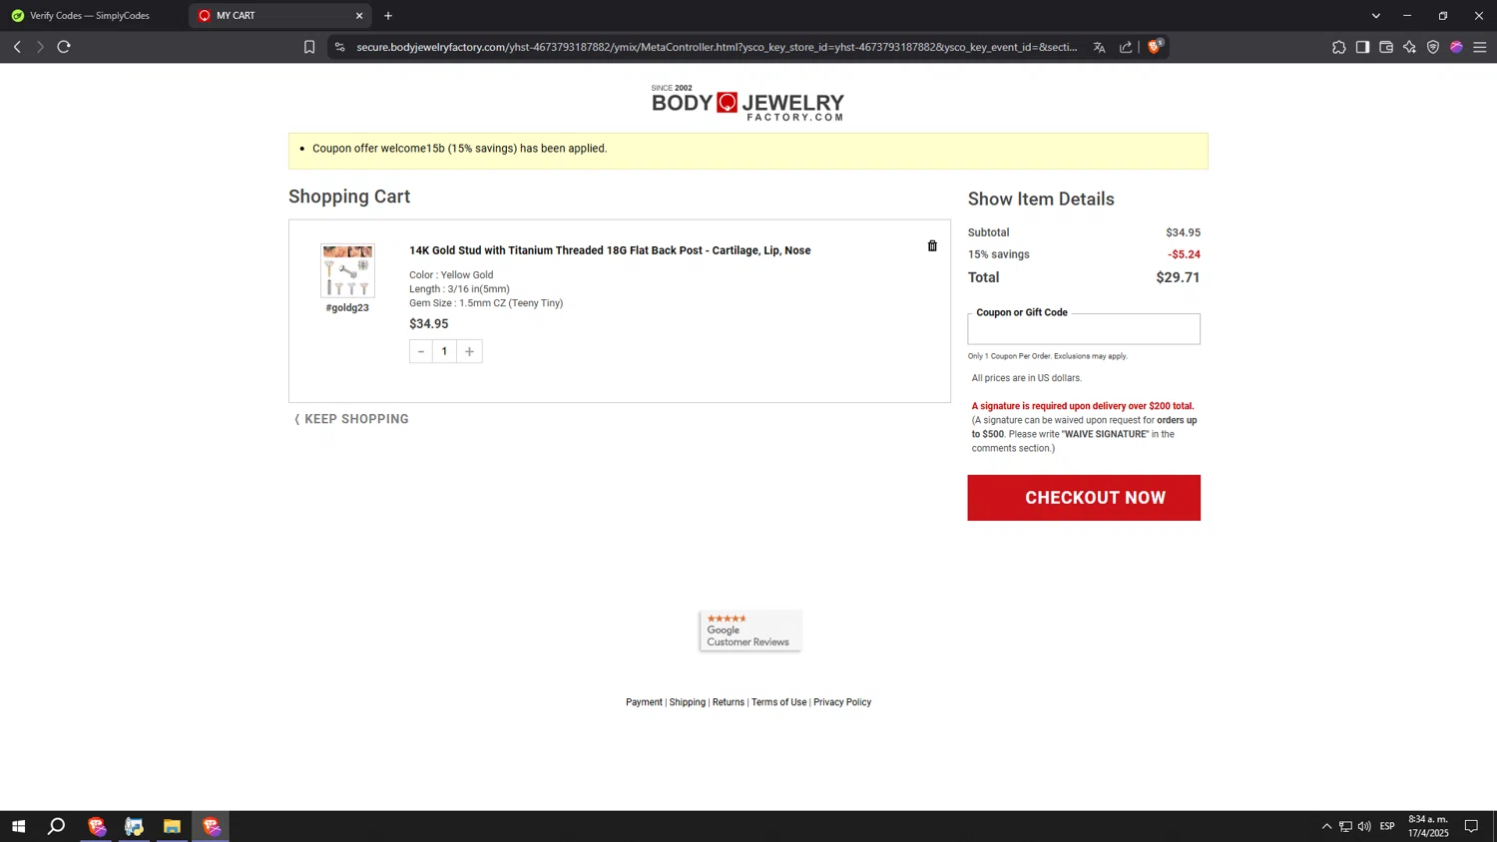Bookmark this page
This screenshot has height=842, width=1497.
[x=309, y=47]
